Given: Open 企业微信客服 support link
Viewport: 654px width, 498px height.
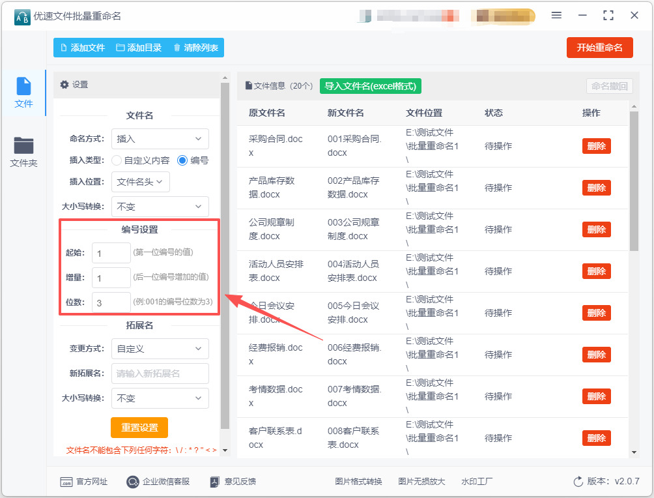Looking at the screenshot, I should (x=158, y=482).
